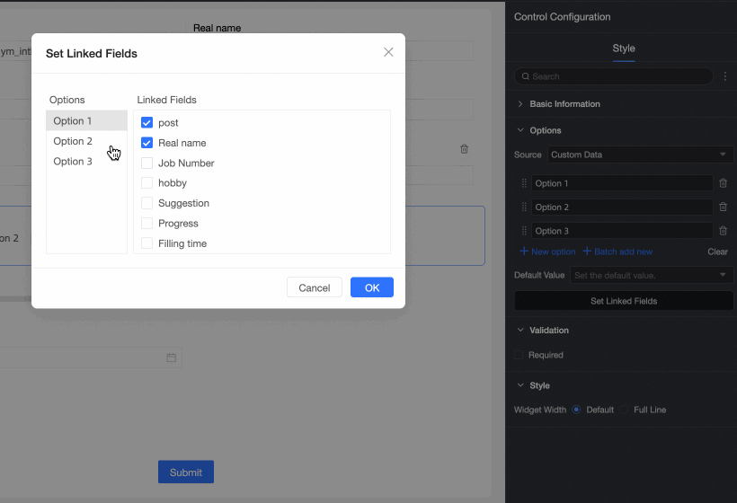Click drag handle of Option 3
The height and width of the screenshot is (503, 737).
click(524, 231)
